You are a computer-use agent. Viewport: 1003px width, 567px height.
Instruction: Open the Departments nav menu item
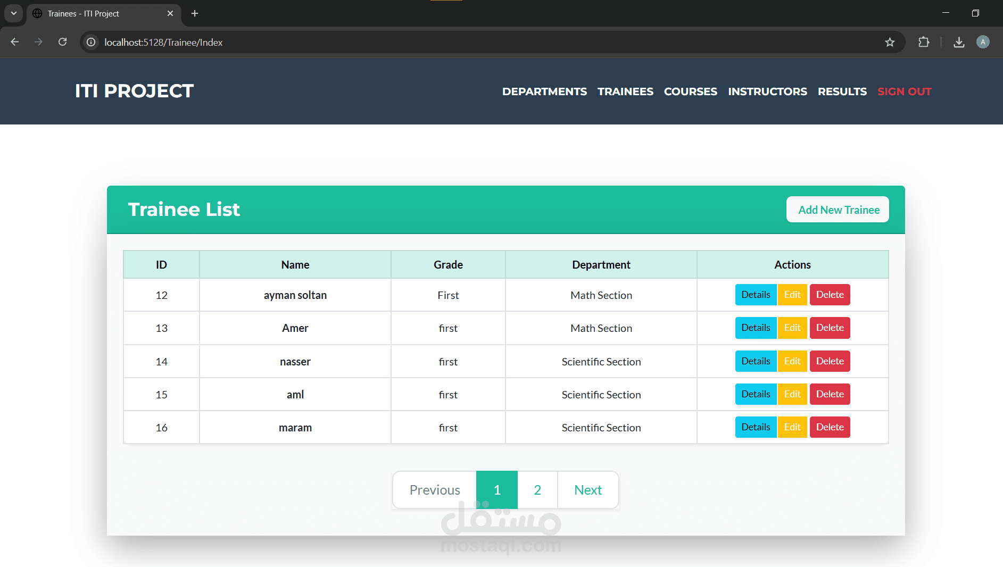[544, 91]
